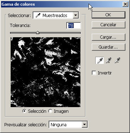
Task: Click the Cancelar button
Action: 108,25
